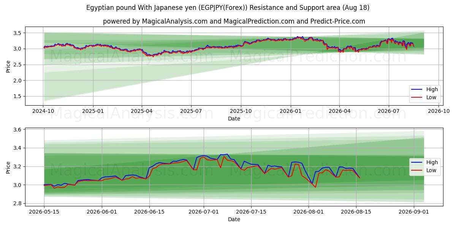Click the '2026-05-15' date tick label
This screenshot has width=456, height=228.
point(44,212)
